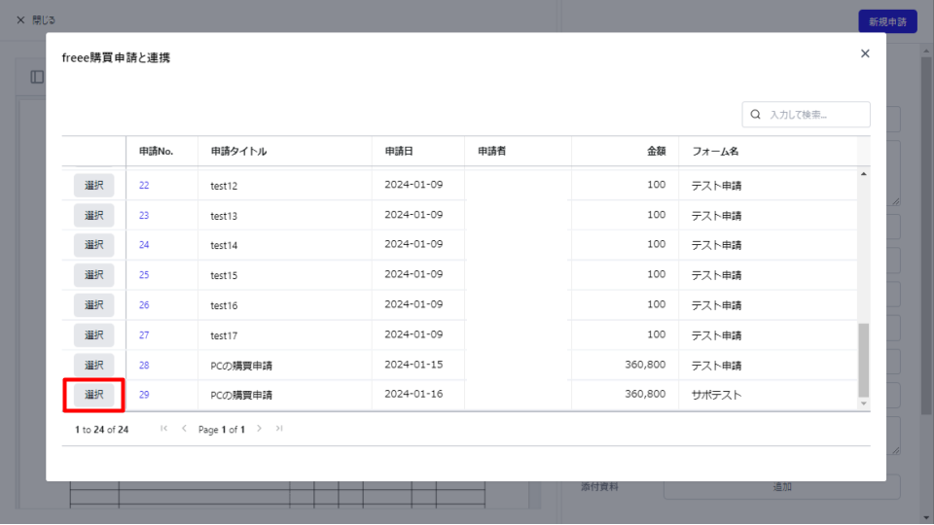
Task: Go to first page icon
Action: pos(163,429)
